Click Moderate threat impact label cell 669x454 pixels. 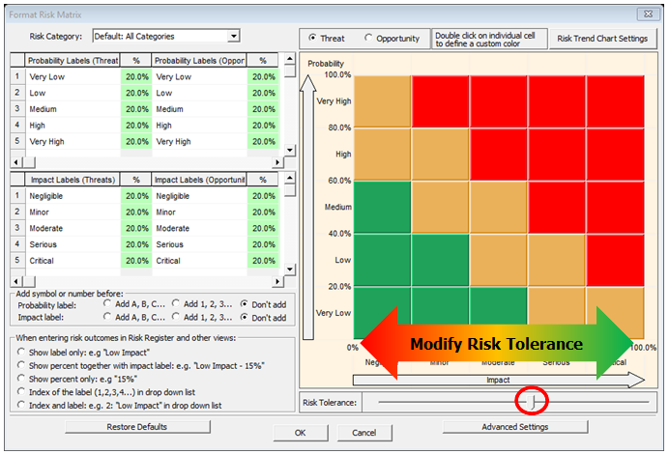[73, 229]
